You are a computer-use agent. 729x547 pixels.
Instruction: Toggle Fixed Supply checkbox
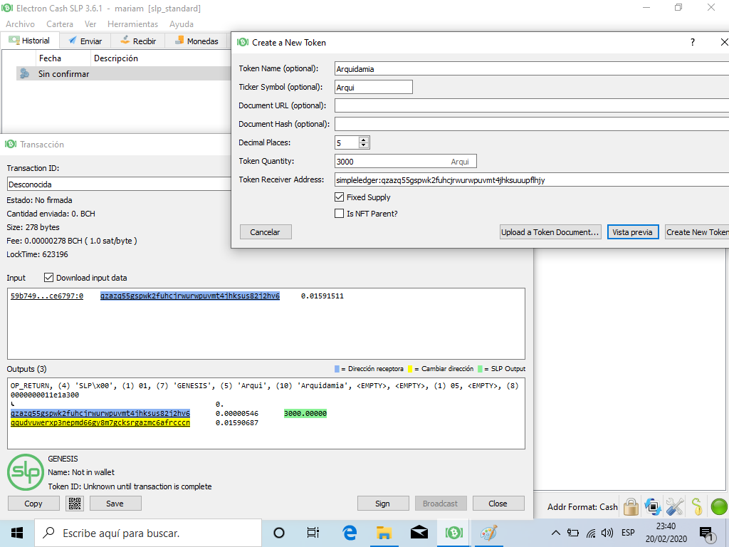click(x=340, y=197)
